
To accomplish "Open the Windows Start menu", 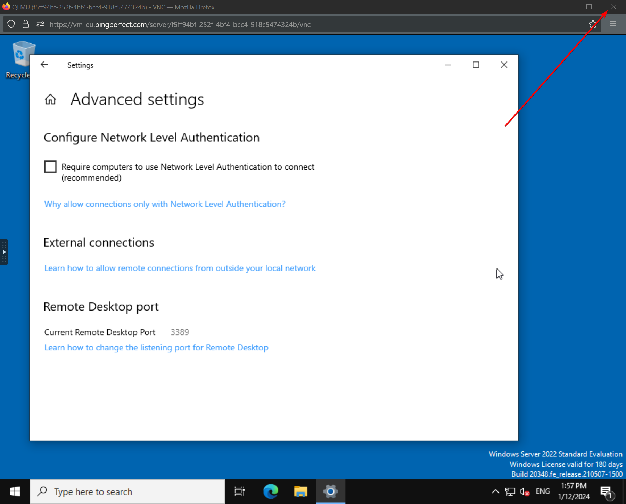I will pyautogui.click(x=15, y=491).
